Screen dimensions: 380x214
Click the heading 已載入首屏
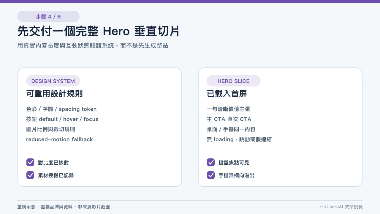point(227,94)
